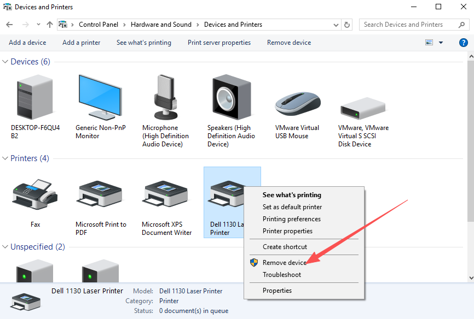Select the second Unspecified device icon
This screenshot has width=474, height=319.
pos(100,271)
